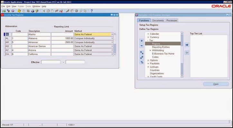Open Method dropdown for American Samoa row
233x128 pixels.
[112, 46]
